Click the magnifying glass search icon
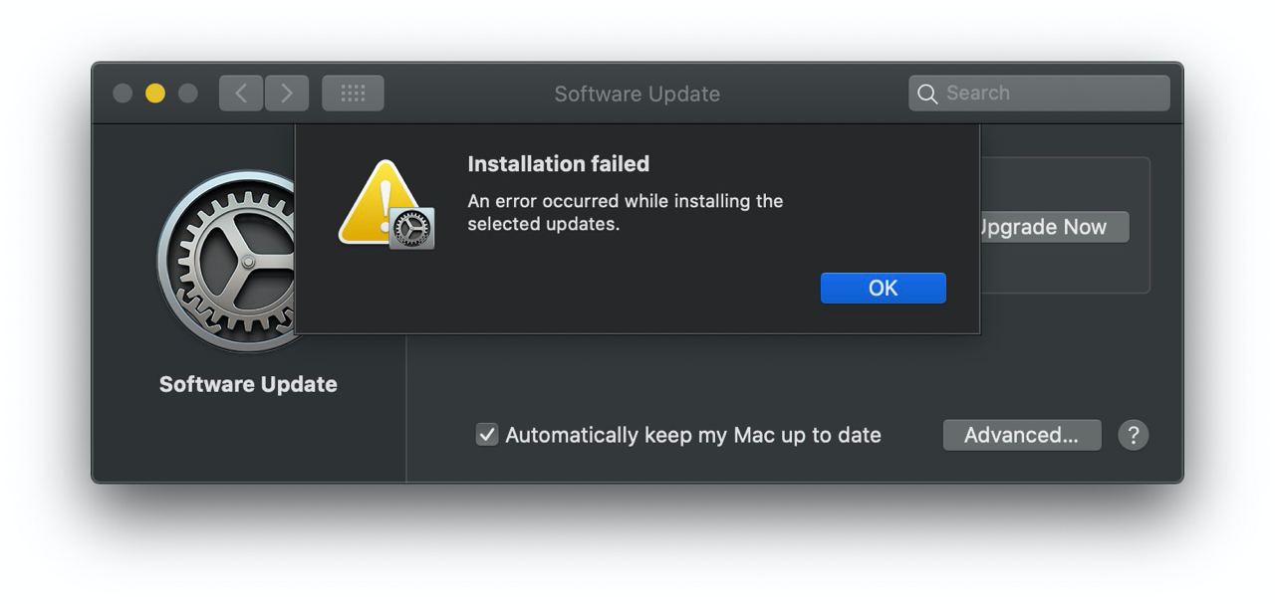1275x604 pixels. coord(927,94)
